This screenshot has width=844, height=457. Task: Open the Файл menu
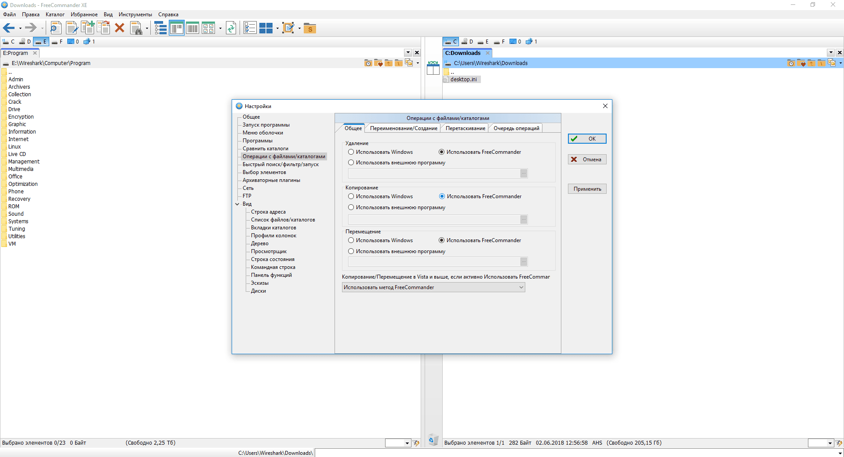pyautogui.click(x=9, y=15)
